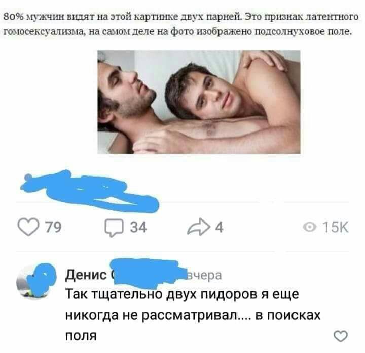Click the 'вчера' comment timestamp
365x353 pixels.
click(204, 276)
